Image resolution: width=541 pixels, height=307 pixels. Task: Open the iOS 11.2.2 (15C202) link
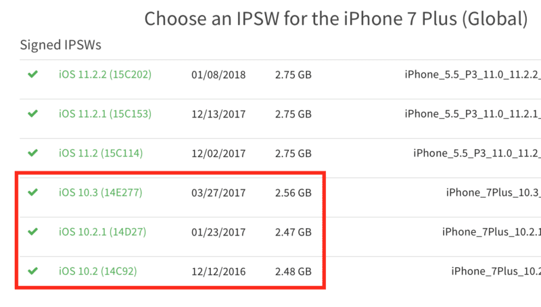(x=105, y=74)
